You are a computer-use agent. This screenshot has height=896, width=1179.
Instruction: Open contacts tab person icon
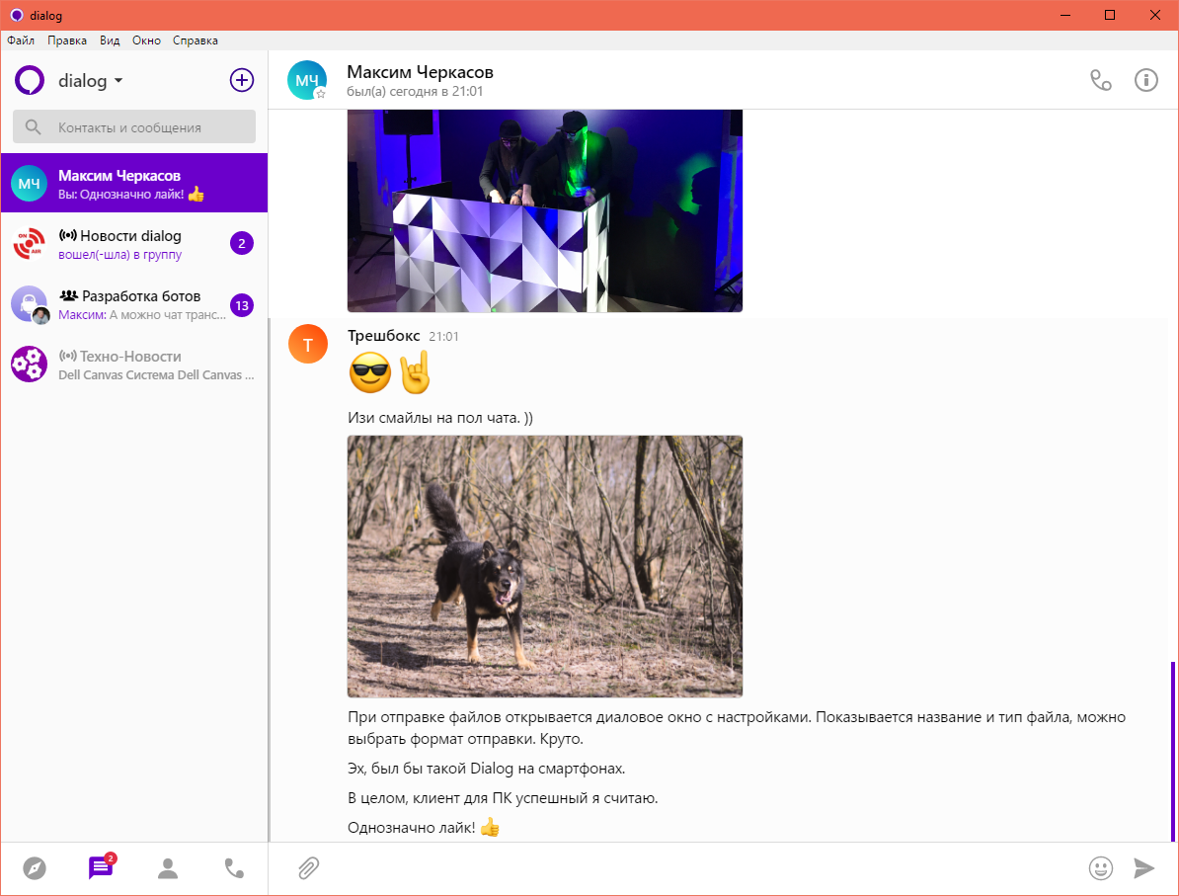[168, 868]
